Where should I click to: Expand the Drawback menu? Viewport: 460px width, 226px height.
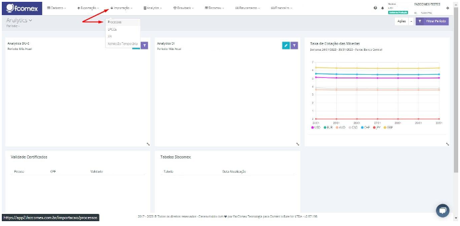pos(184,8)
